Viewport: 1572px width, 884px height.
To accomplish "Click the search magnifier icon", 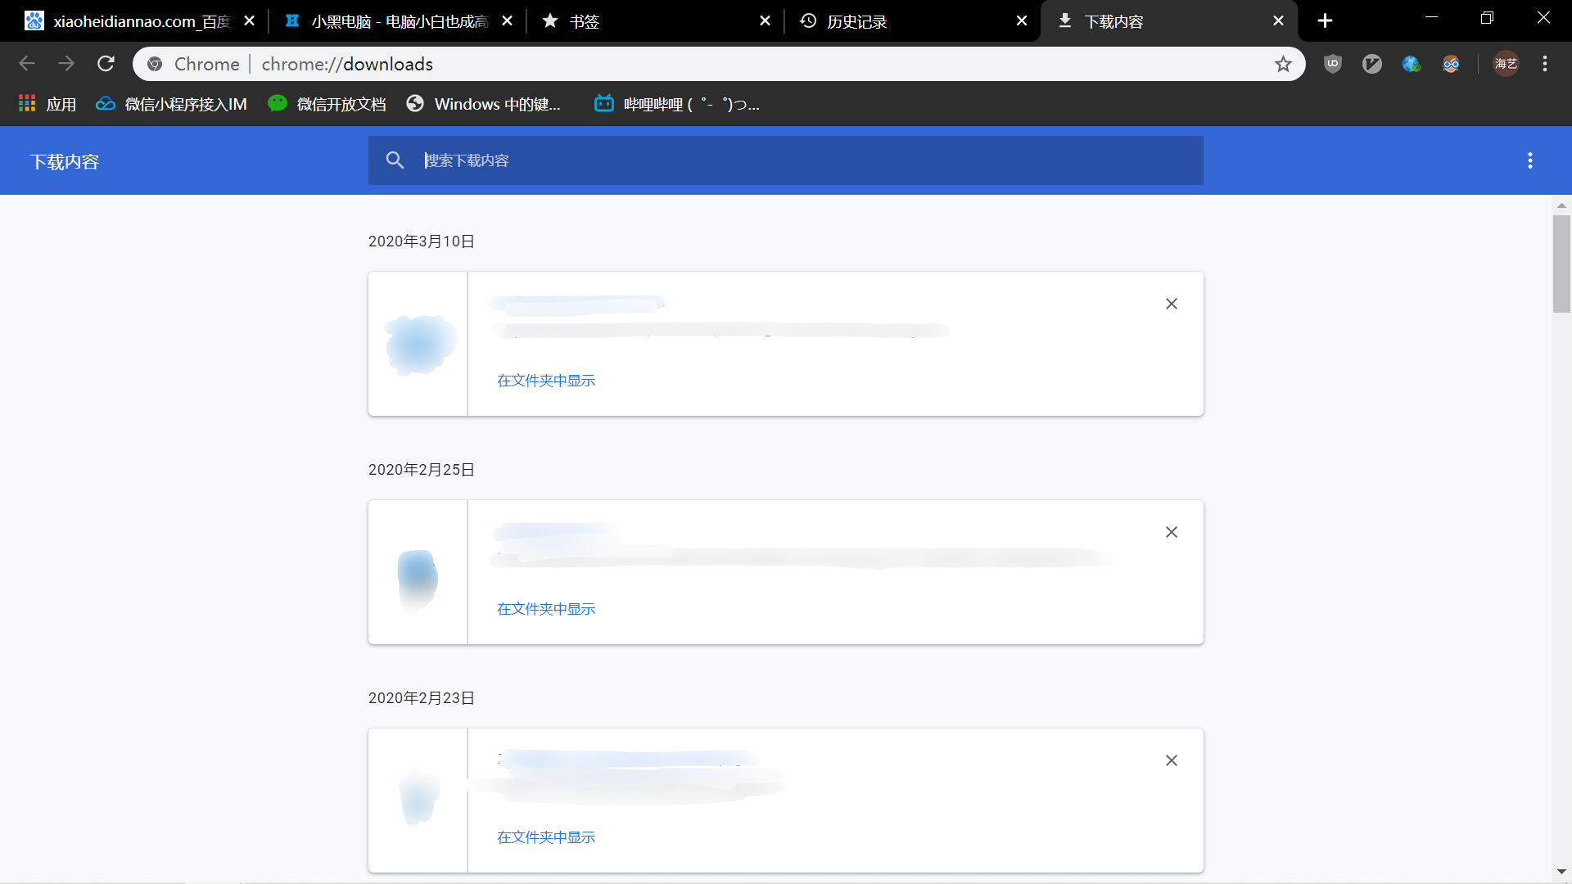I will point(395,160).
